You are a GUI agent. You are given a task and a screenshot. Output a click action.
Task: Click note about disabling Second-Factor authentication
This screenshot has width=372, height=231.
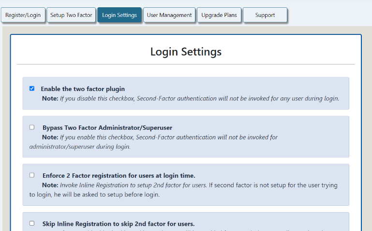pyautogui.click(x=191, y=98)
